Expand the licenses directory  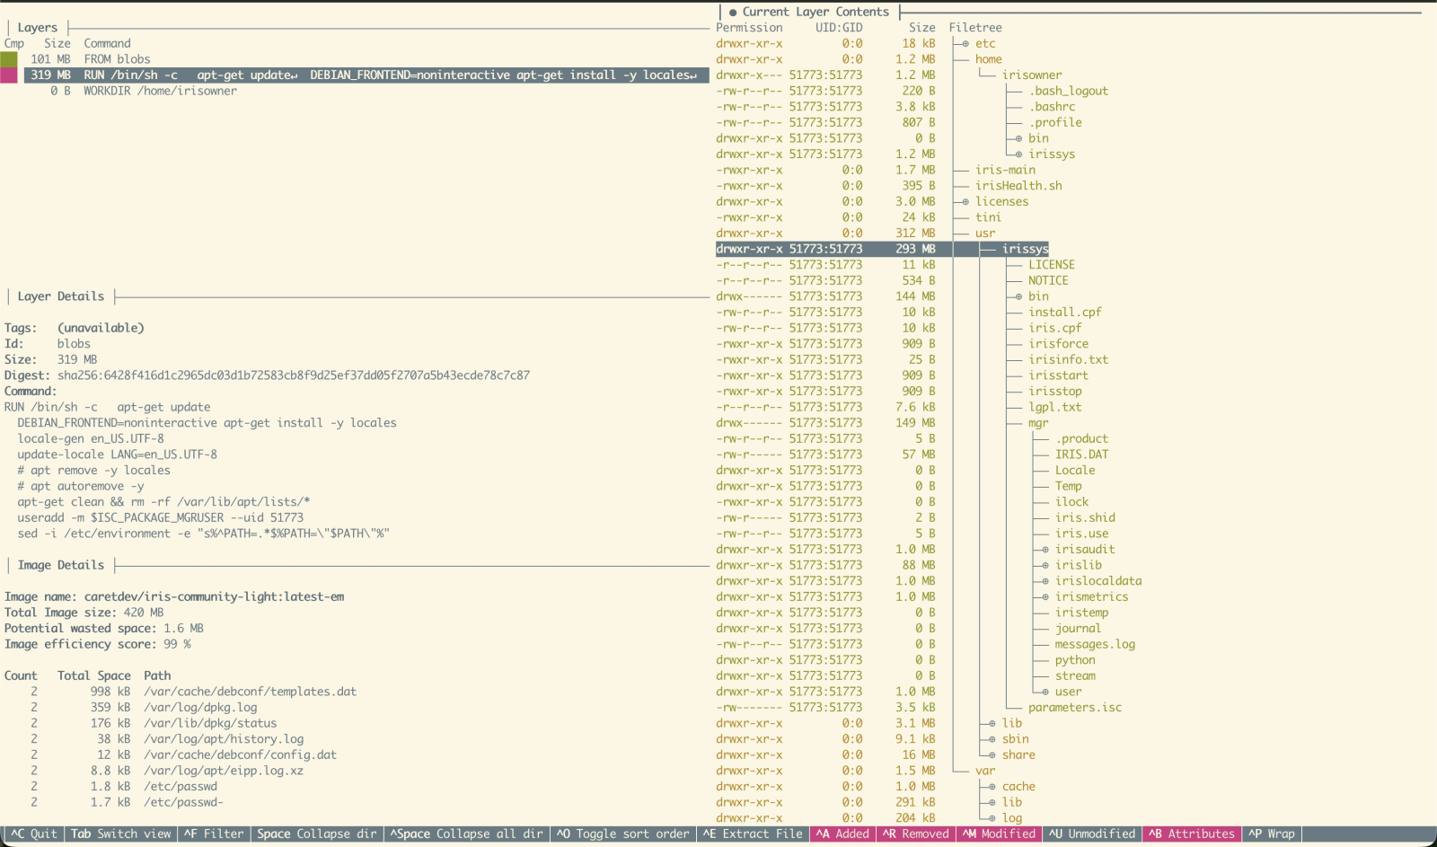point(965,202)
